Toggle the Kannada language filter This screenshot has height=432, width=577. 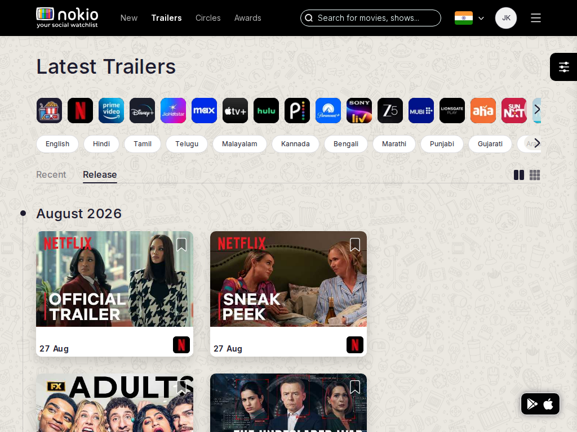tap(295, 143)
